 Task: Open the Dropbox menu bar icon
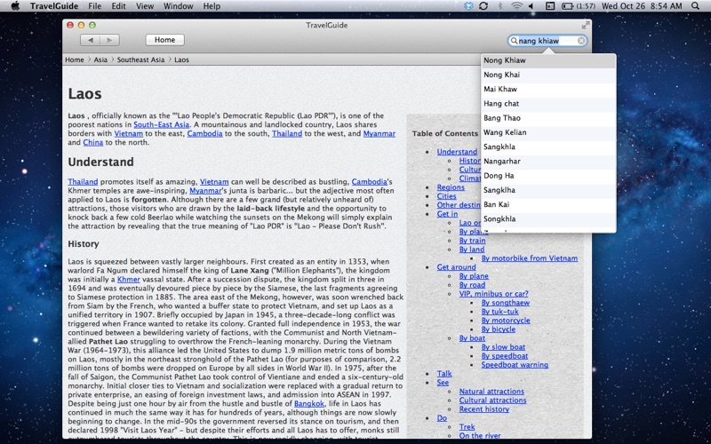coord(468,6)
